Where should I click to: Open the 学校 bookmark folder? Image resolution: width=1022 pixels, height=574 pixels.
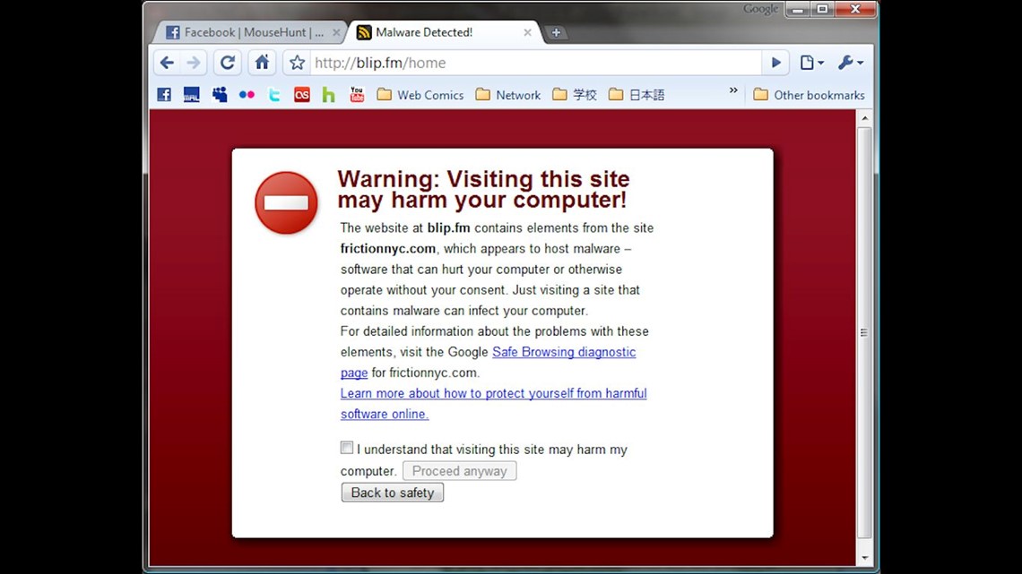(x=575, y=95)
